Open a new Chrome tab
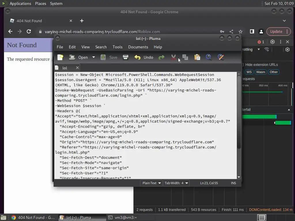 (82, 21)
